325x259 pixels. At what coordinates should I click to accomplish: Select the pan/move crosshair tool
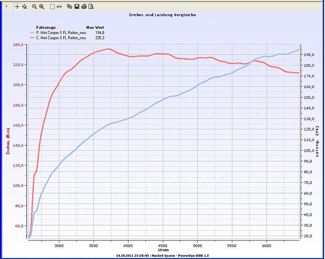coord(17,6)
